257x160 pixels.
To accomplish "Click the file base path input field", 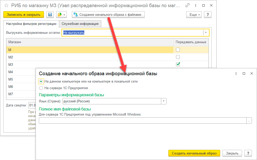I will click(x=142, y=121).
